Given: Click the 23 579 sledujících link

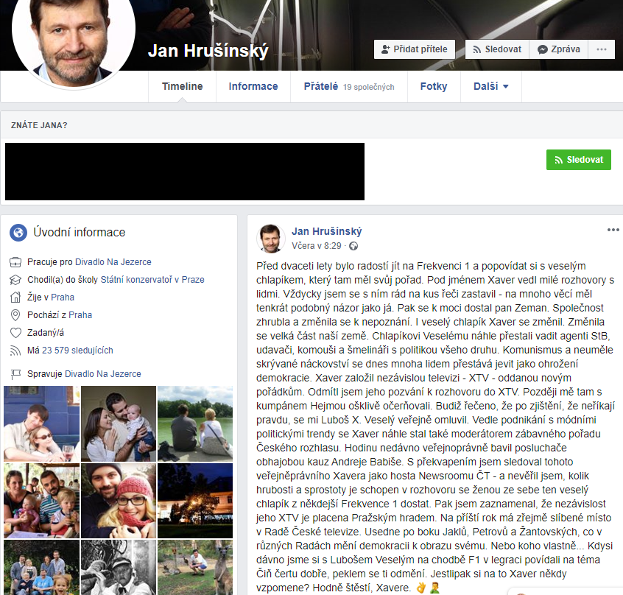Looking at the screenshot, I should click(x=77, y=351).
